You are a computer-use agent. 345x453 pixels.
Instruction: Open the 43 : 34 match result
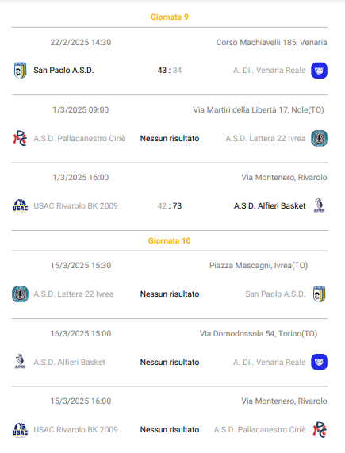click(170, 70)
